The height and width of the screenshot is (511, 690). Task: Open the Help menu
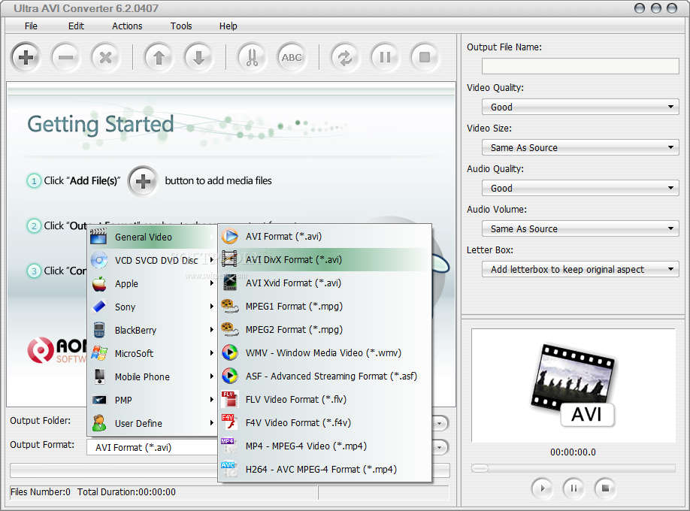pyautogui.click(x=228, y=26)
